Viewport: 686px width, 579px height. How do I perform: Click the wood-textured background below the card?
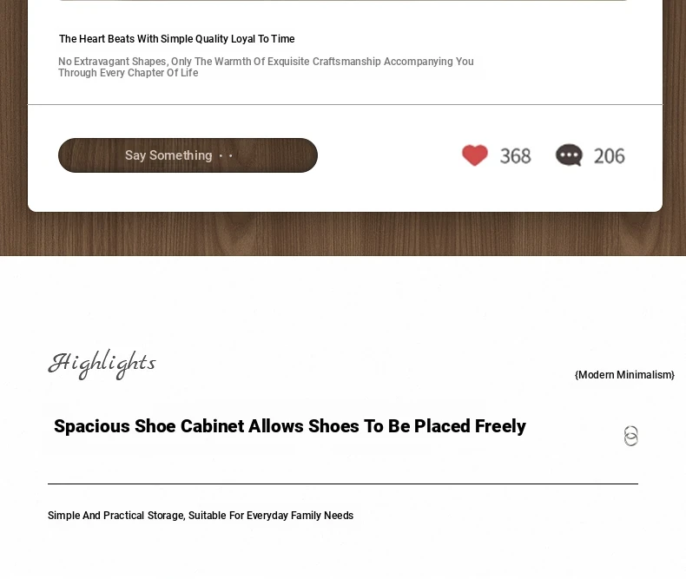[343, 234]
